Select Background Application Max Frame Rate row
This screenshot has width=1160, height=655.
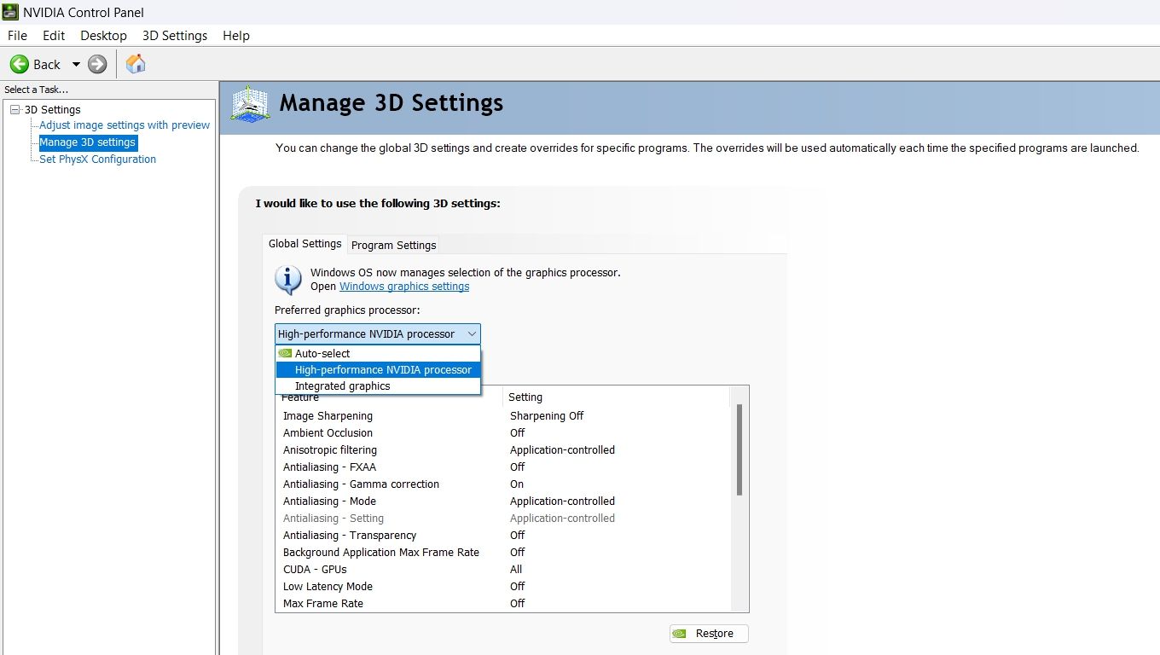click(x=503, y=553)
